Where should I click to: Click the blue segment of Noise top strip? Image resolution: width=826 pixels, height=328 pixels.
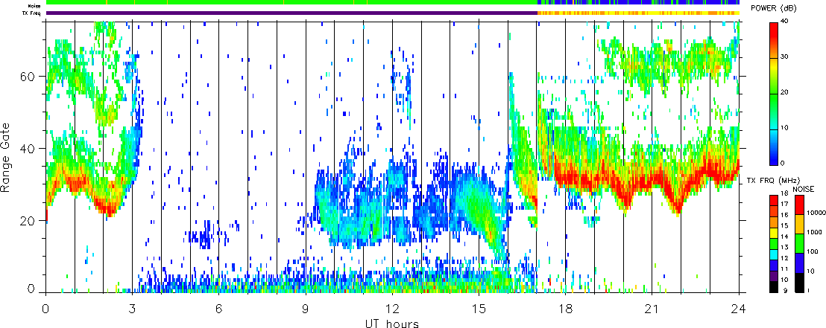638,3
